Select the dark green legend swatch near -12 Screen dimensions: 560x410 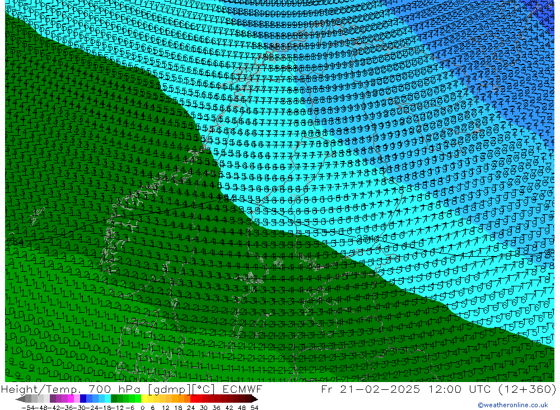(x=114, y=399)
